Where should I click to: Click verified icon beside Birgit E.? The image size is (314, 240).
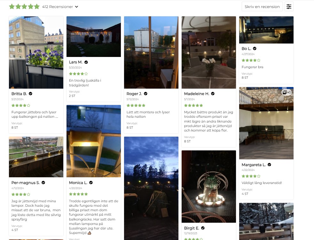(203, 228)
